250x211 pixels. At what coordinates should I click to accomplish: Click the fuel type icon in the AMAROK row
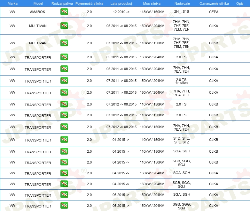(x=64, y=12)
